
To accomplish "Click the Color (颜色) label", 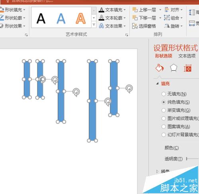I will click(x=172, y=148).
